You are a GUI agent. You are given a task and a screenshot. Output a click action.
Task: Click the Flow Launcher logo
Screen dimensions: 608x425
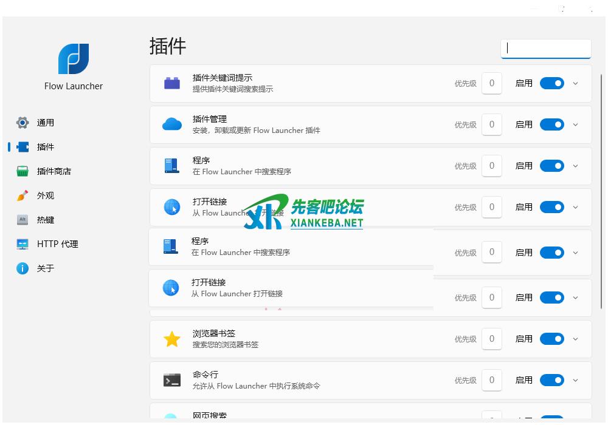(x=74, y=59)
